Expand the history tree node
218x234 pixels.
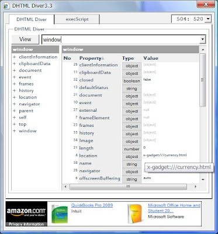pyautogui.click(x=14, y=91)
